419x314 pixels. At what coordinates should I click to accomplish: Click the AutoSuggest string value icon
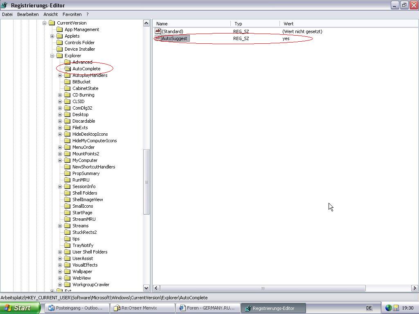pos(158,38)
